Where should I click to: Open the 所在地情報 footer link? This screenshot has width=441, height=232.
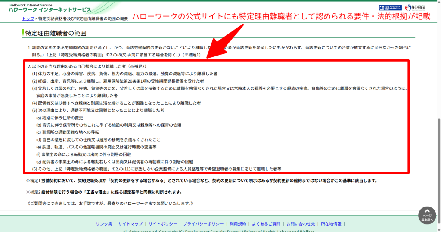[331, 224]
